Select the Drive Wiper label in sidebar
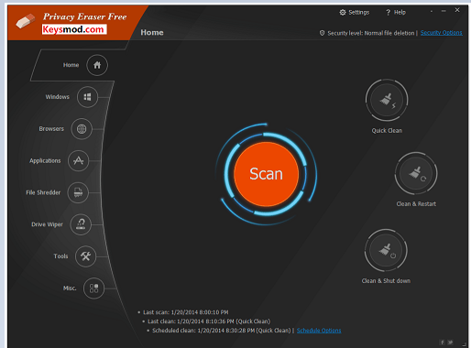The height and width of the screenshot is (348, 471). coord(47,224)
